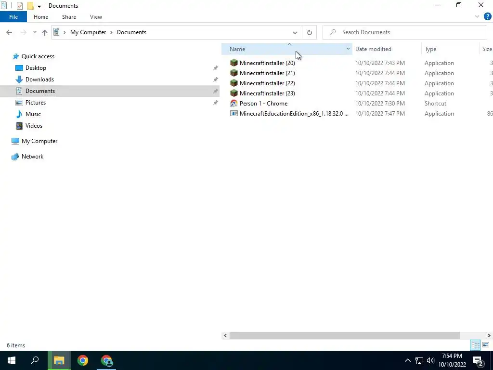Click the Shortcut type cell
493x370 pixels.
435,104
